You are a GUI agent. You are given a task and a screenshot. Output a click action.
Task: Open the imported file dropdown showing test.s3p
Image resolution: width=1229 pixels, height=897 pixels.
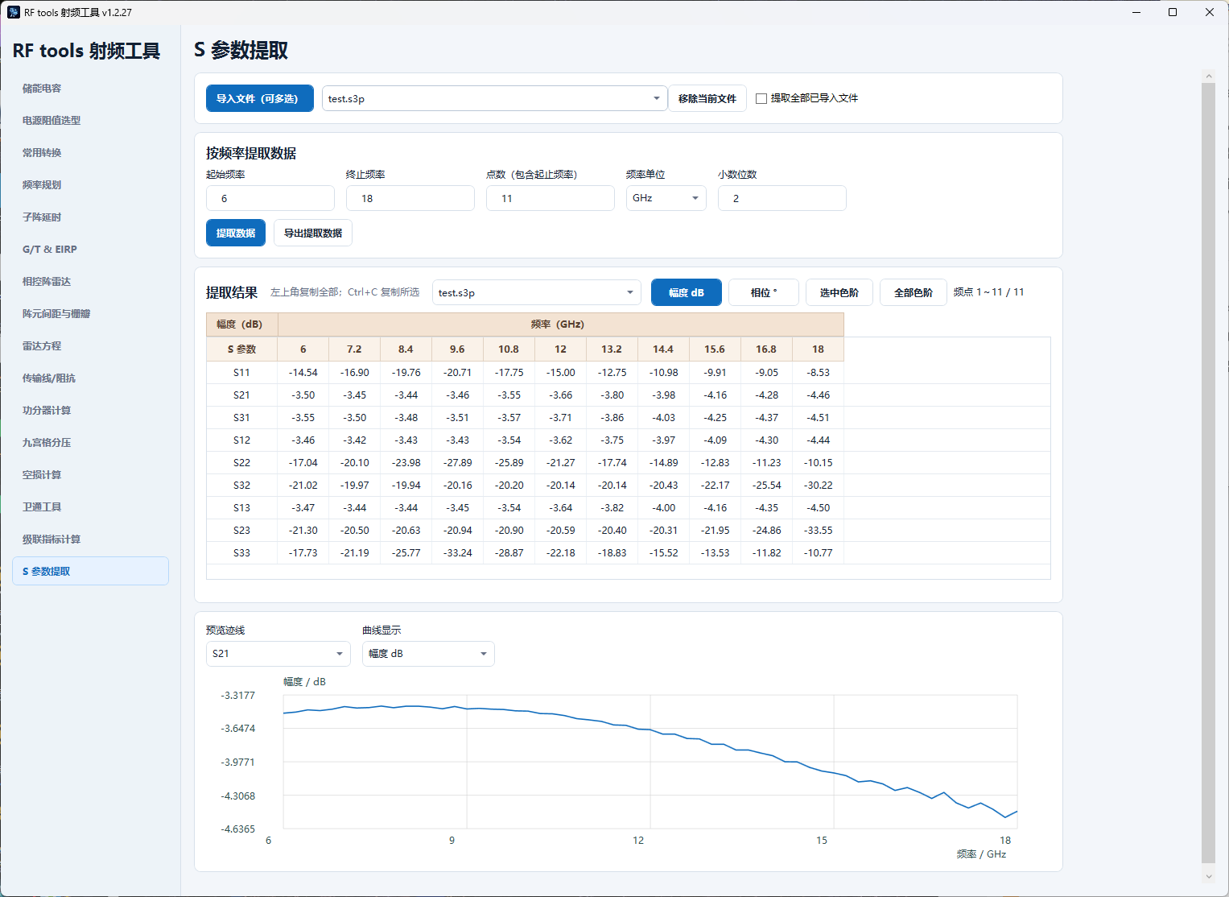coord(494,98)
